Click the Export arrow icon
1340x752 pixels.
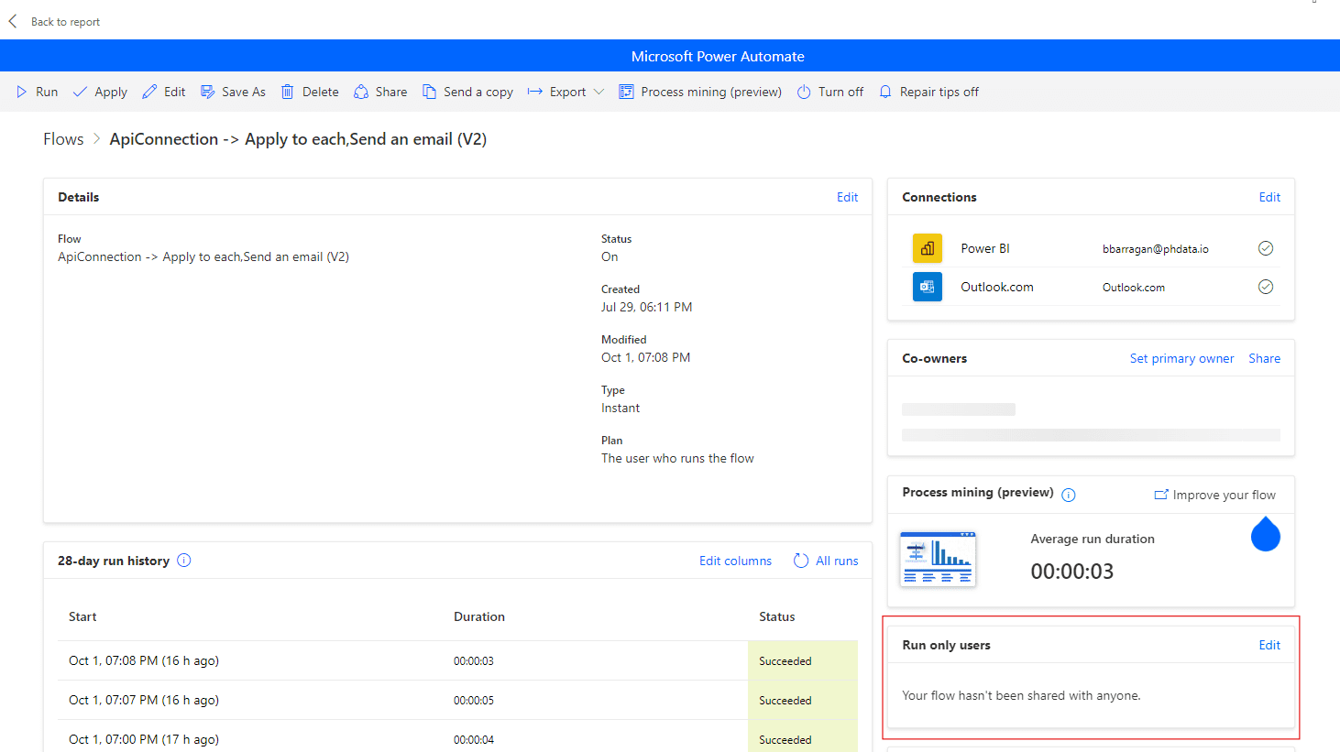coord(535,92)
